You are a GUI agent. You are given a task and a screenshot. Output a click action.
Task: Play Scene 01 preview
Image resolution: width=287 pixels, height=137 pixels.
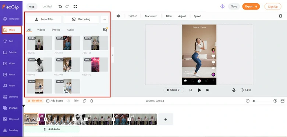pos(174,90)
